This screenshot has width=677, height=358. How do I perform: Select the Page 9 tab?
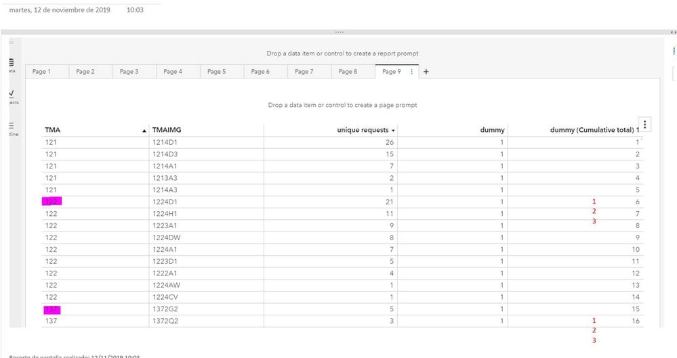tap(391, 72)
